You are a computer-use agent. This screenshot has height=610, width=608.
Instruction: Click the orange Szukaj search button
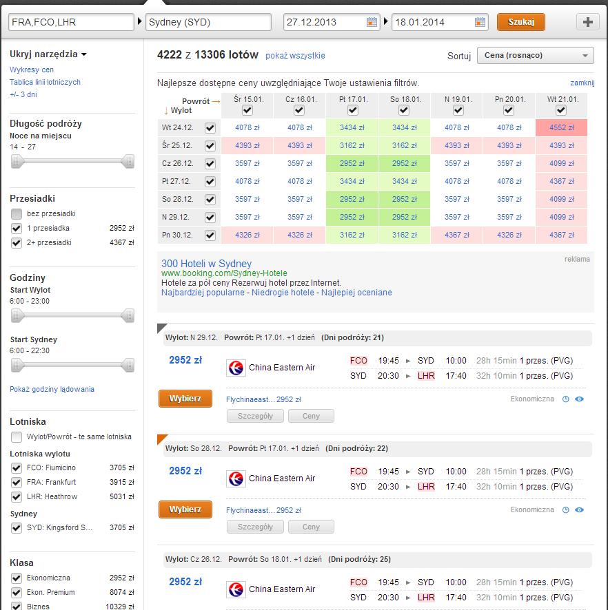(x=520, y=22)
